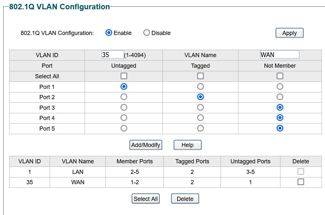Click the Delete button below VLAN list

pos(185,199)
